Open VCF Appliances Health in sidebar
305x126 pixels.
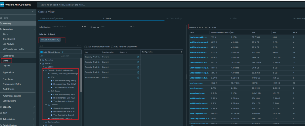point(13,49)
